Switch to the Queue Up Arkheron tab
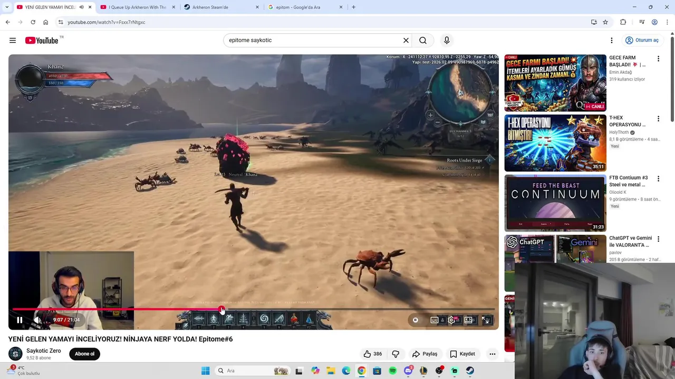This screenshot has height=379, width=675. tap(137, 7)
